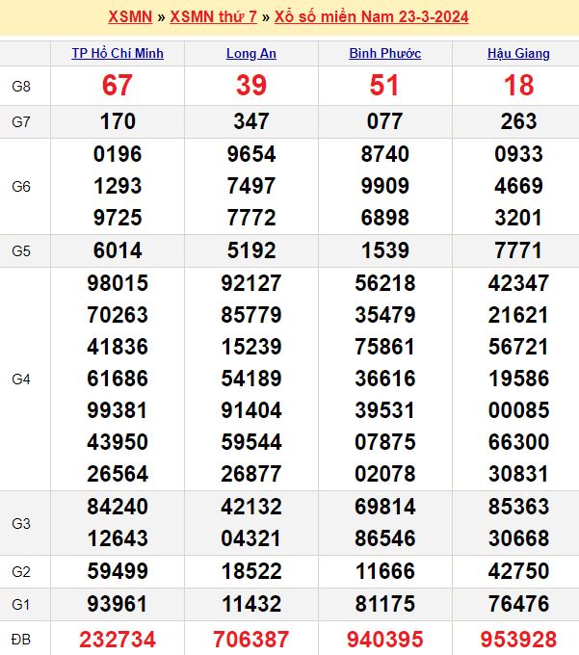The image size is (579, 655).
Task: Open the XSMN breadcrumb link
Action: click(130, 17)
